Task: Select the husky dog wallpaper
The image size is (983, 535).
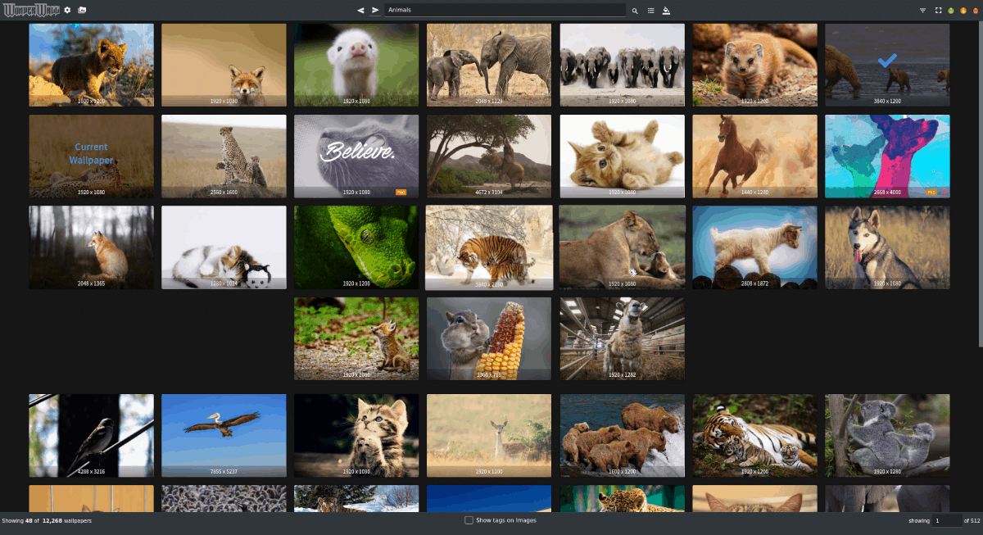Action: tap(887, 247)
